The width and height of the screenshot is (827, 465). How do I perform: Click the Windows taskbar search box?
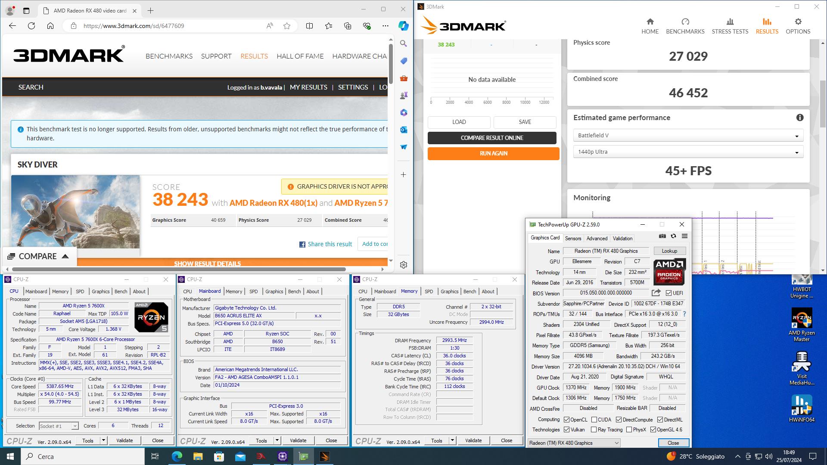(x=83, y=456)
